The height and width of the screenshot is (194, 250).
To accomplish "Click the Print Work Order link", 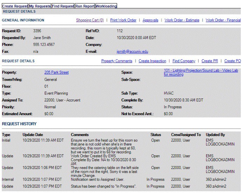I will click(123, 20).
